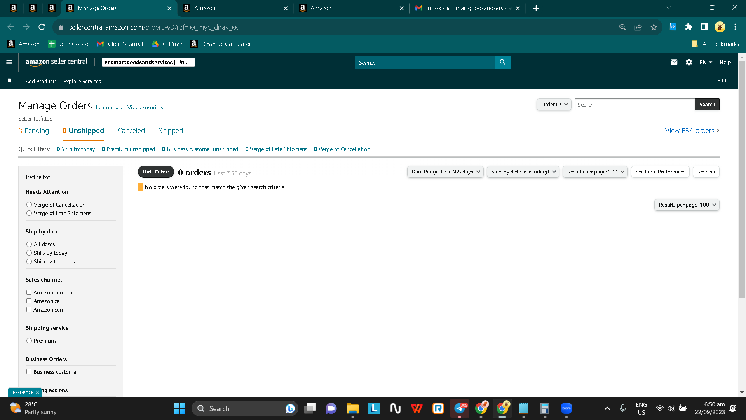The height and width of the screenshot is (420, 746).
Task: Select the Premium shipping service radio button
Action: [x=29, y=341]
